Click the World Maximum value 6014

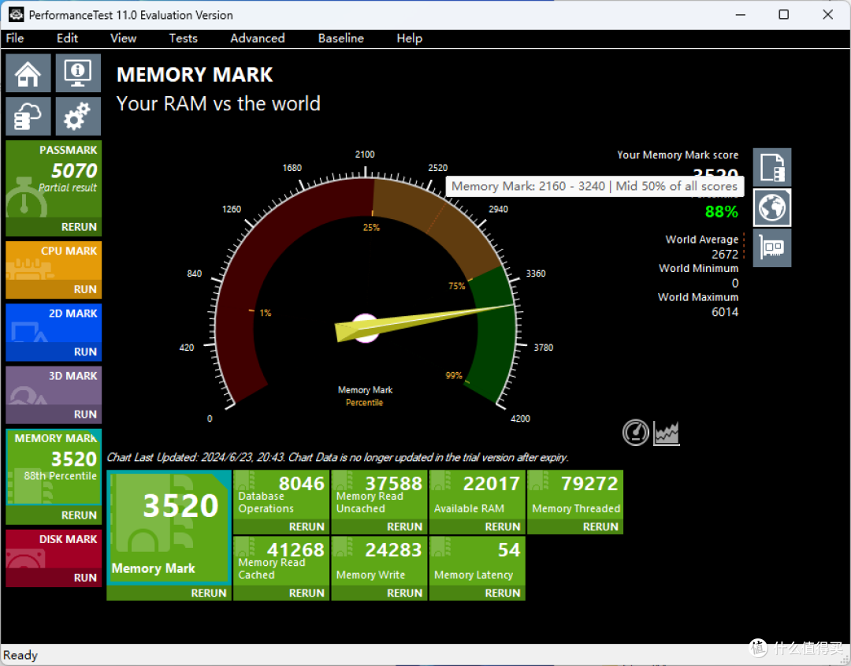pyautogui.click(x=725, y=311)
